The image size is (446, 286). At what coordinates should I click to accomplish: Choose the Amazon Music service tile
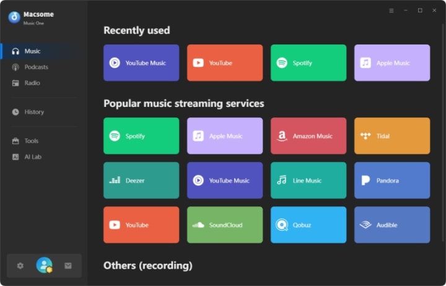(308, 136)
